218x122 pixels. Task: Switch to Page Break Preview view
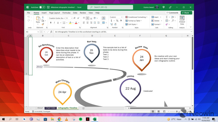pyautogui.click(x=164, y=111)
